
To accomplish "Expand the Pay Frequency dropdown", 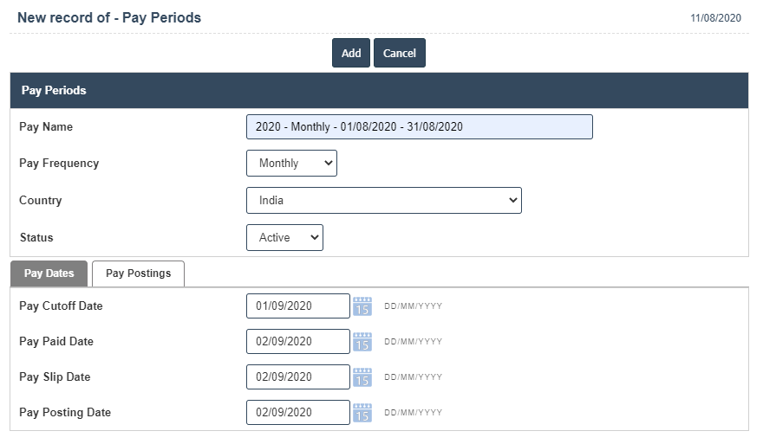I will click(291, 164).
